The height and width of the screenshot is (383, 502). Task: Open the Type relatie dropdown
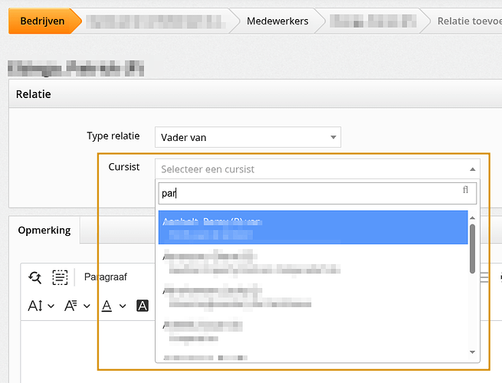(x=247, y=137)
